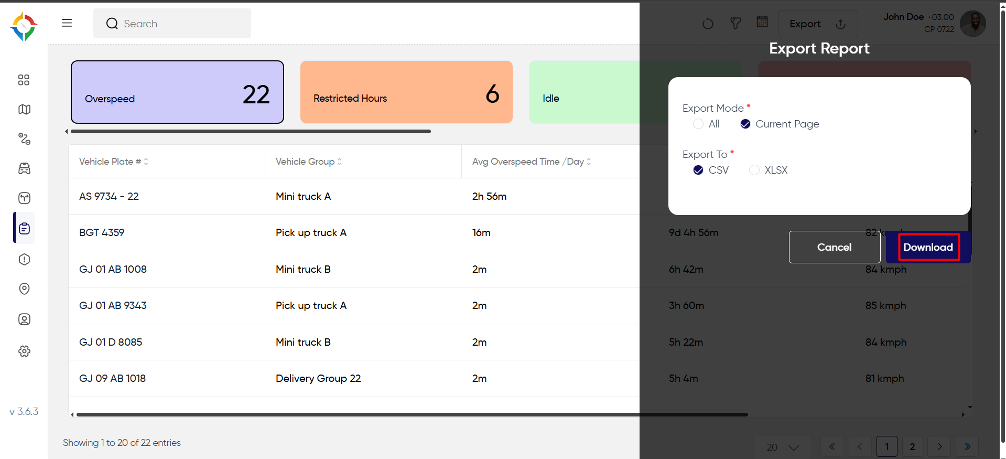Click the 16m overspeed time cell
1006x459 pixels.
tap(481, 232)
